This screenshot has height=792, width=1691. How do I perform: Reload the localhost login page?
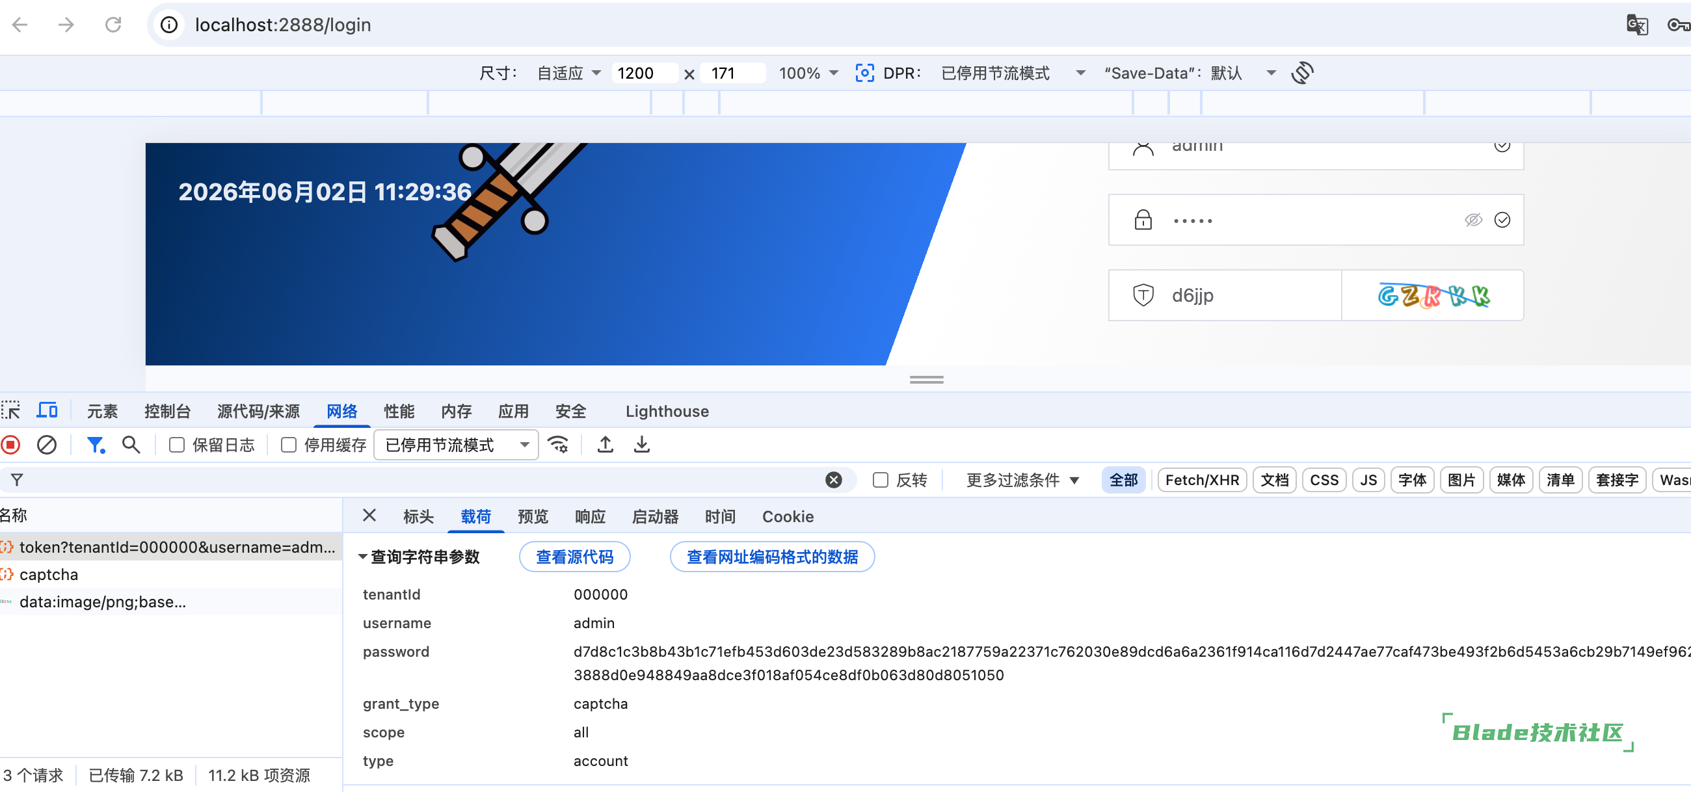point(113,25)
